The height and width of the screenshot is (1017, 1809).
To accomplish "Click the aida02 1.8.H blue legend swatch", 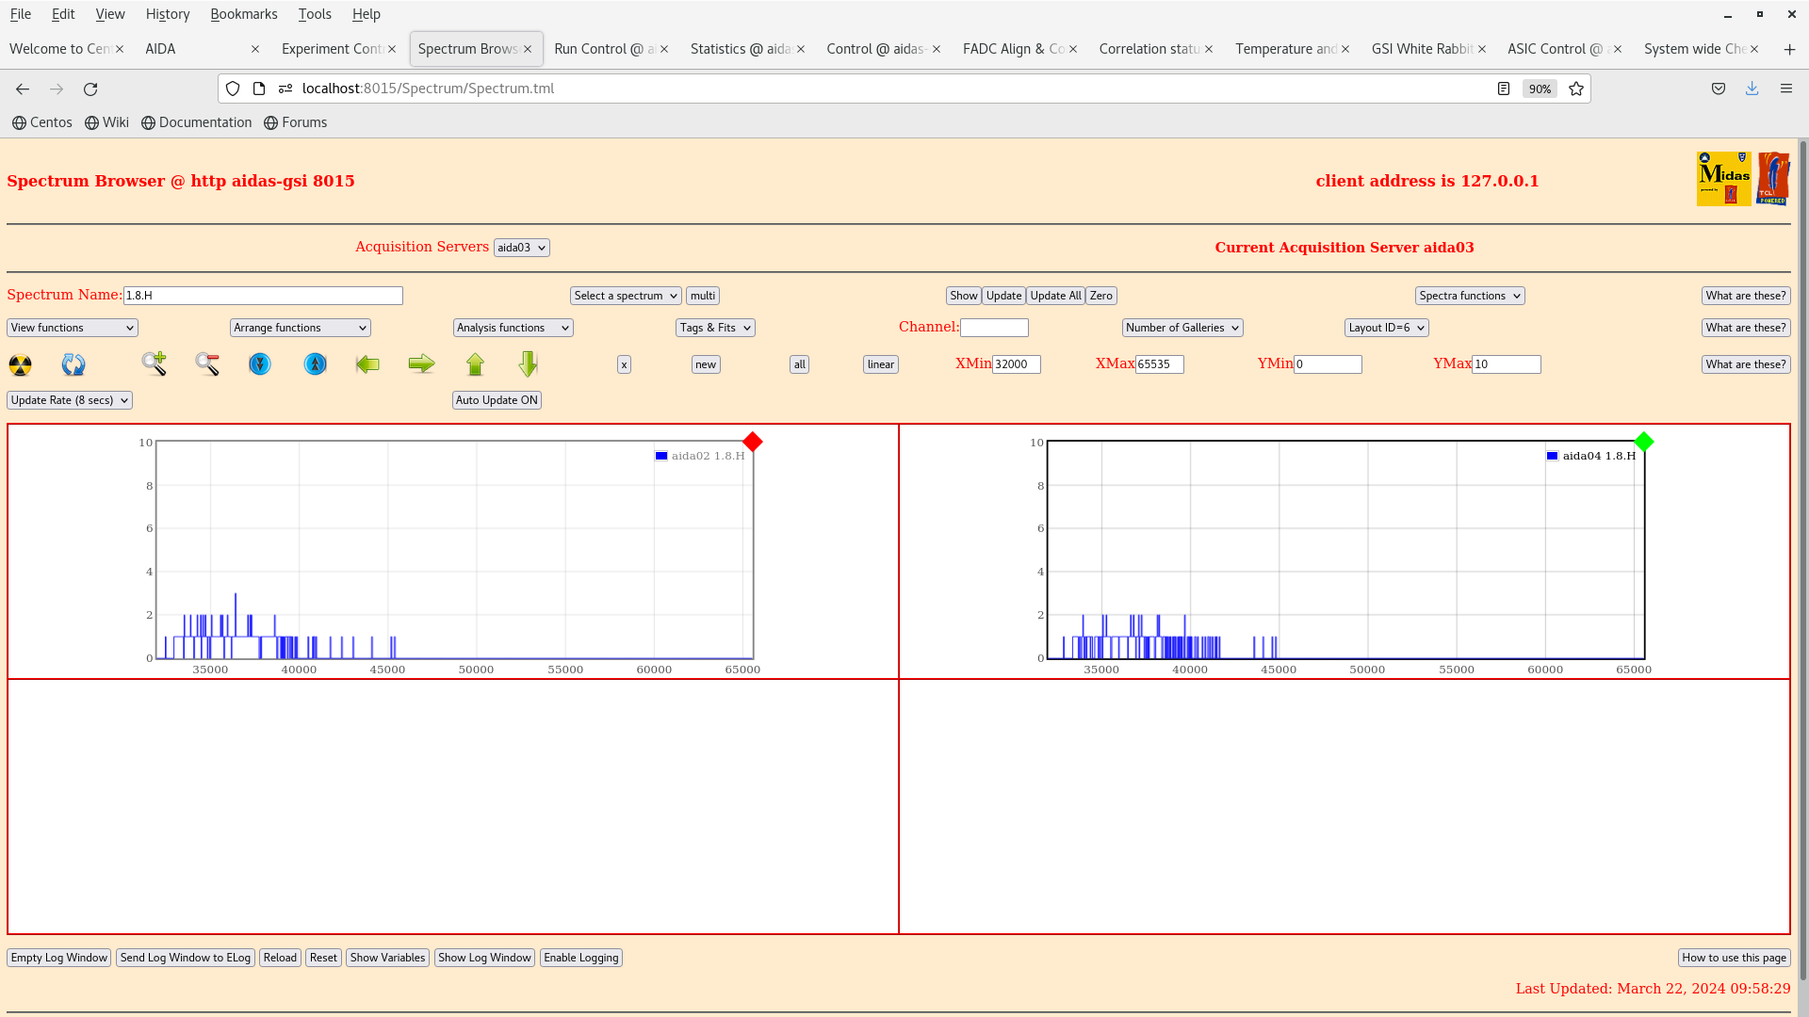I will point(661,456).
